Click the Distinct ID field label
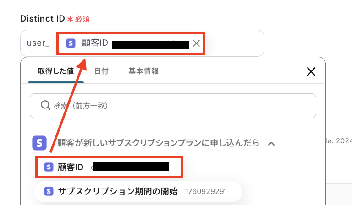352x205 pixels. point(43,19)
